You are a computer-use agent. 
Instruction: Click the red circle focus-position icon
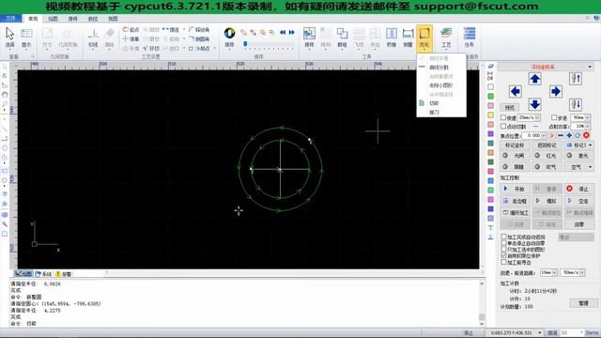pos(586,135)
